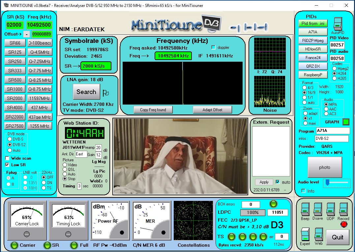Switch on the UDP rocker switch
The image size is (355, 252).
pyautogui.click(x=331, y=209)
